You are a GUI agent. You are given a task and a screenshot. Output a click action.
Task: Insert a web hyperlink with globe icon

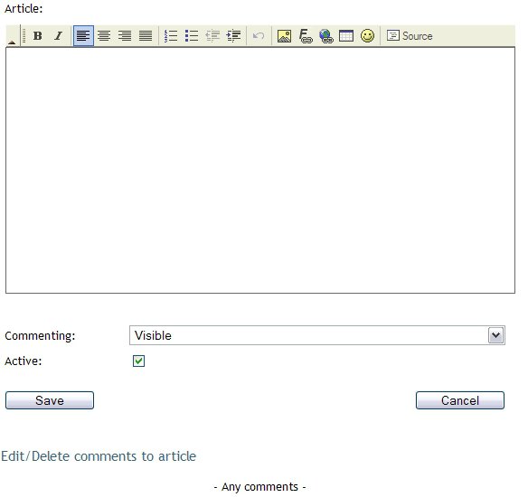[326, 35]
